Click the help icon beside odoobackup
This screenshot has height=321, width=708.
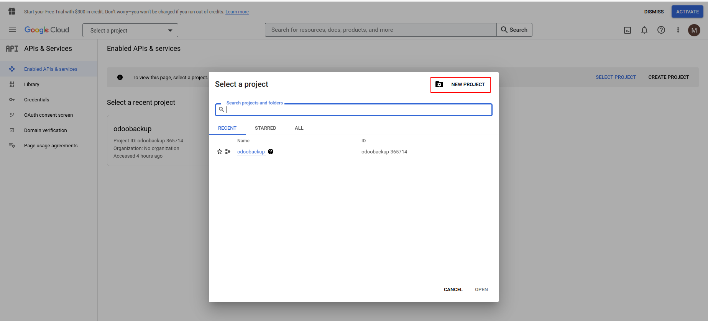click(271, 152)
